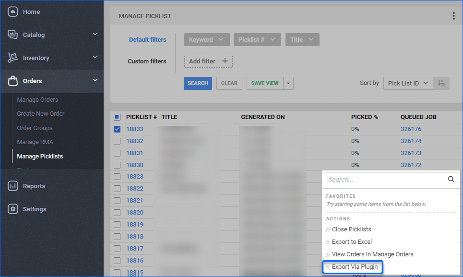Select the Catalog icon in the sidebar
Screen dimensions: 463x277
(x=13, y=35)
